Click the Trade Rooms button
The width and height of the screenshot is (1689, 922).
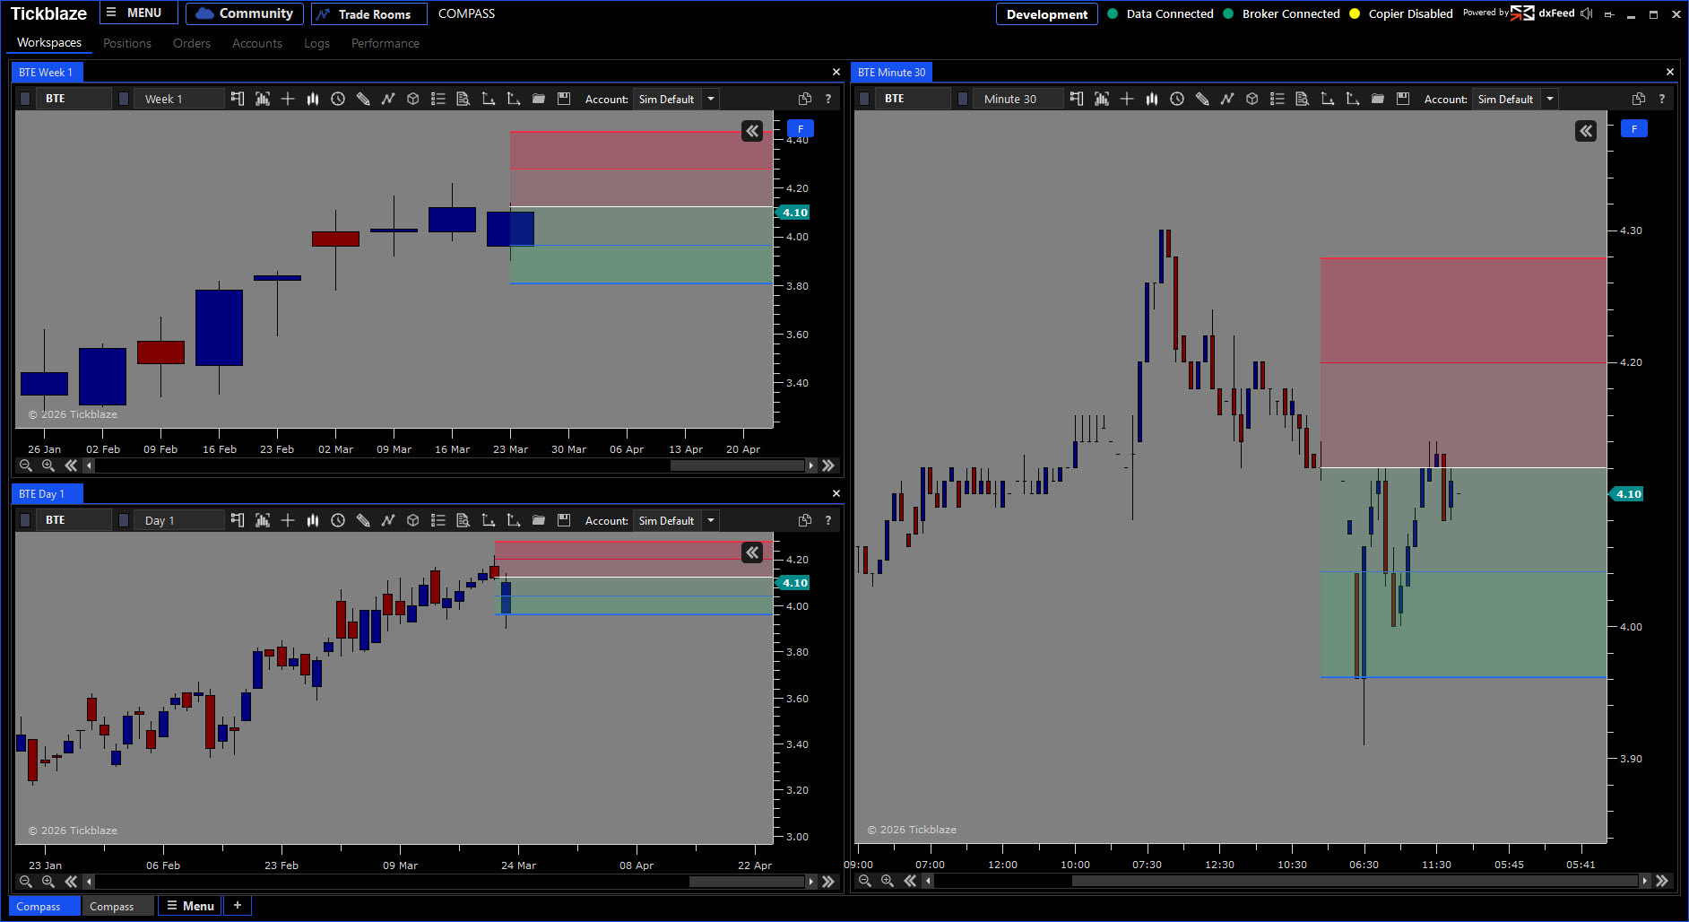tap(368, 13)
